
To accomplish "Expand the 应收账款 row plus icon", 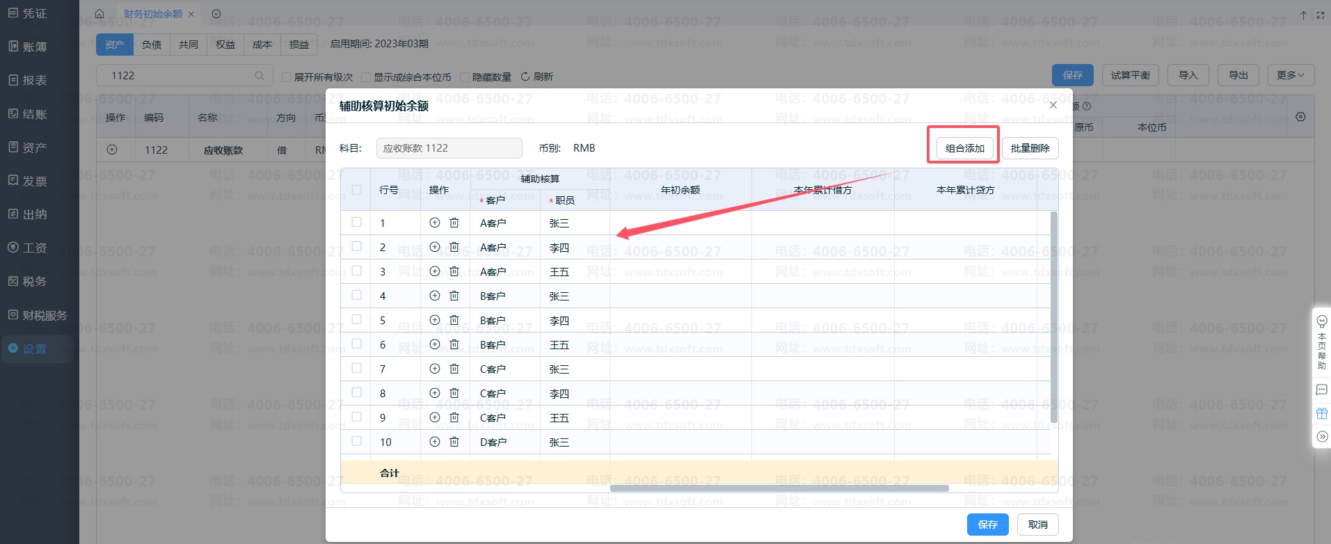I will tap(112, 150).
